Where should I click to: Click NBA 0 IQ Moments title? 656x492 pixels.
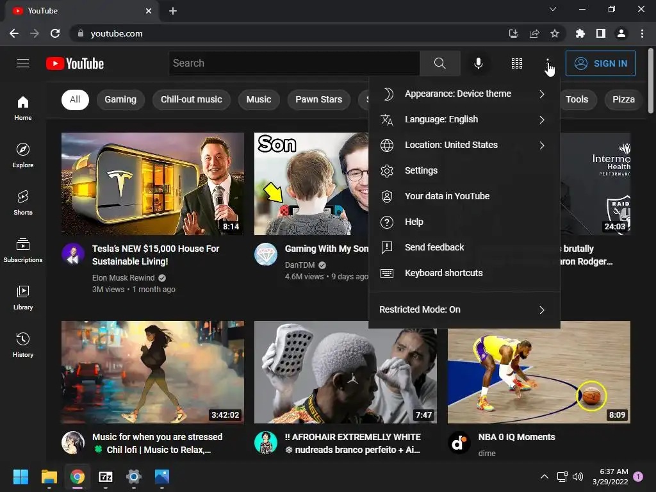coord(517,437)
